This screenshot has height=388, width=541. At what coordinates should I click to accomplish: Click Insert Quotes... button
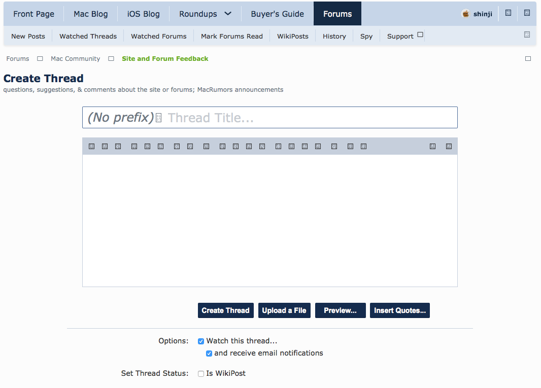pyautogui.click(x=400, y=310)
